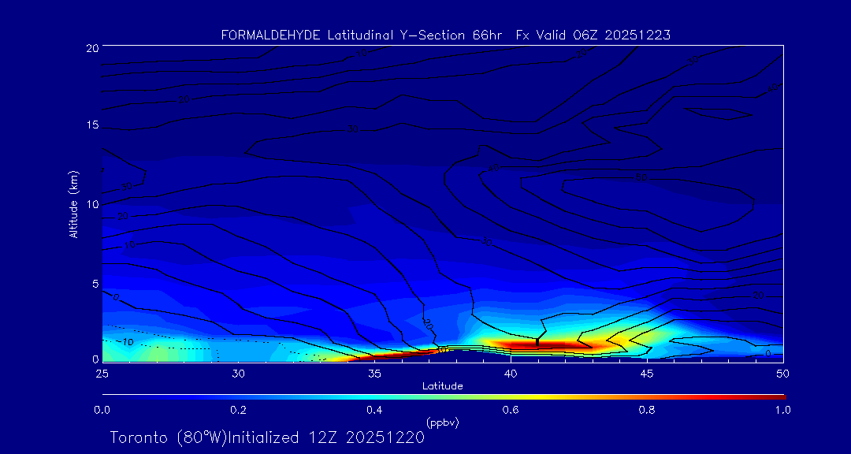Screen dimensions: 851x454
Task: Click the 'Latitude' horizontal axis label
Action: tap(442, 386)
